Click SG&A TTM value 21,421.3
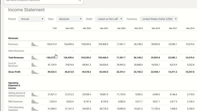The height and width of the screenshot is (111, 197). [x=52, y=94]
